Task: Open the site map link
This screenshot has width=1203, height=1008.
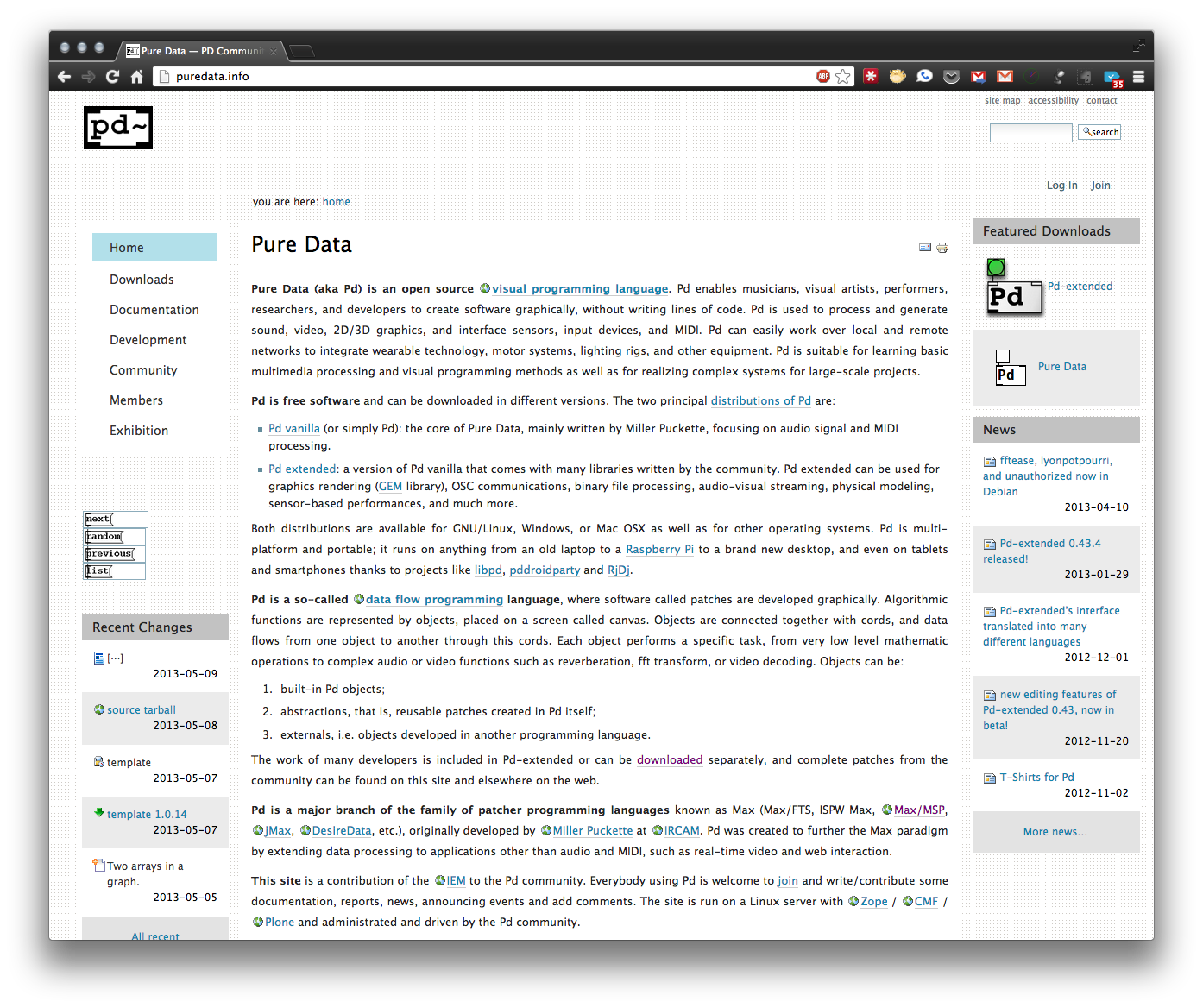Action: [x=1002, y=100]
